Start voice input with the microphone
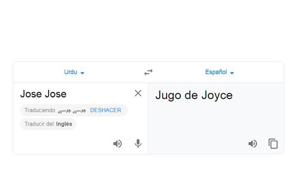This screenshot has width=293, height=195. pyautogui.click(x=138, y=143)
